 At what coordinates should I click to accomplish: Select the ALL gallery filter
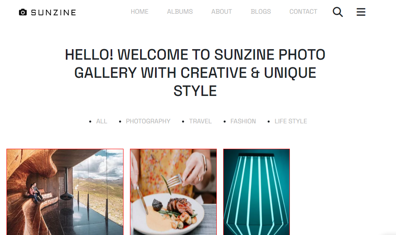pos(102,121)
